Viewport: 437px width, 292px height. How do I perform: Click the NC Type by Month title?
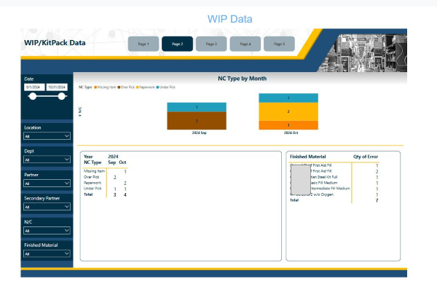[243, 79]
